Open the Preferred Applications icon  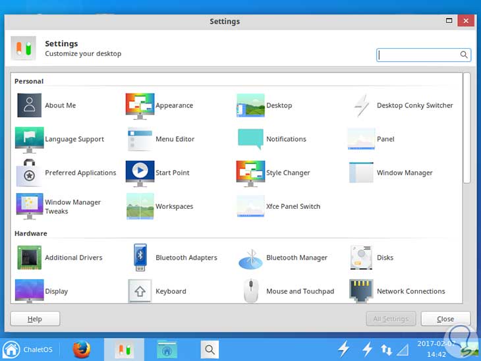[29, 173]
